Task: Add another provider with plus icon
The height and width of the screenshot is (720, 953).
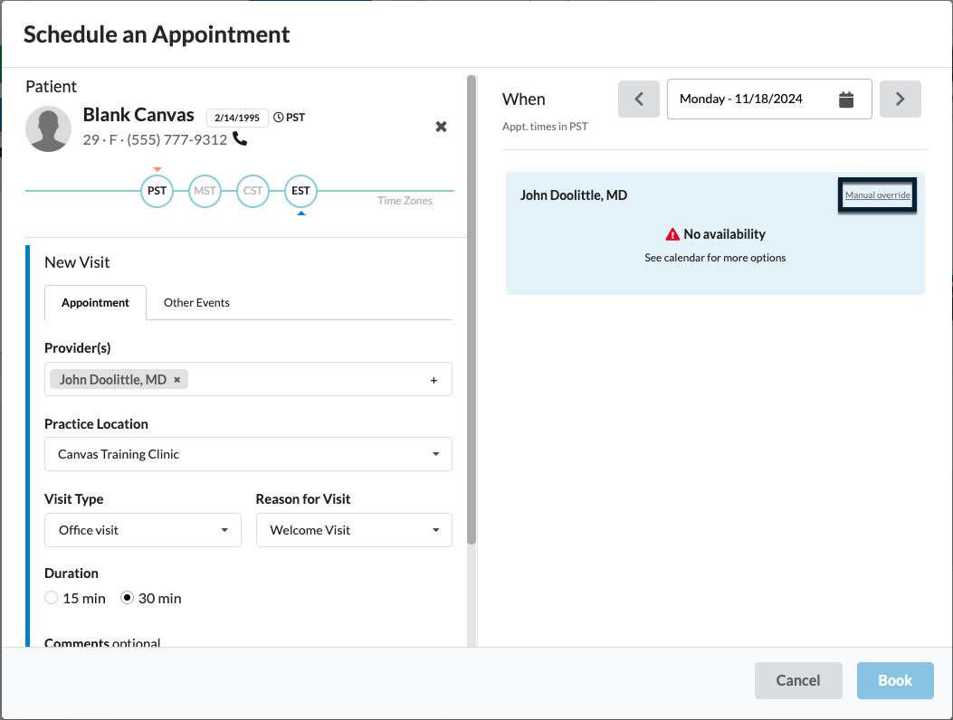Action: coord(434,381)
